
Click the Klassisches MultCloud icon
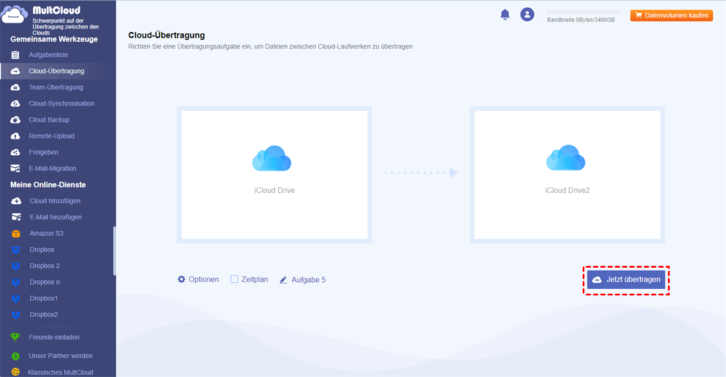(16, 373)
